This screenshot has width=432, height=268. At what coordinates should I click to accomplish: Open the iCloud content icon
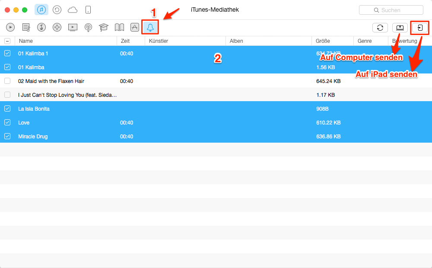[73, 10]
